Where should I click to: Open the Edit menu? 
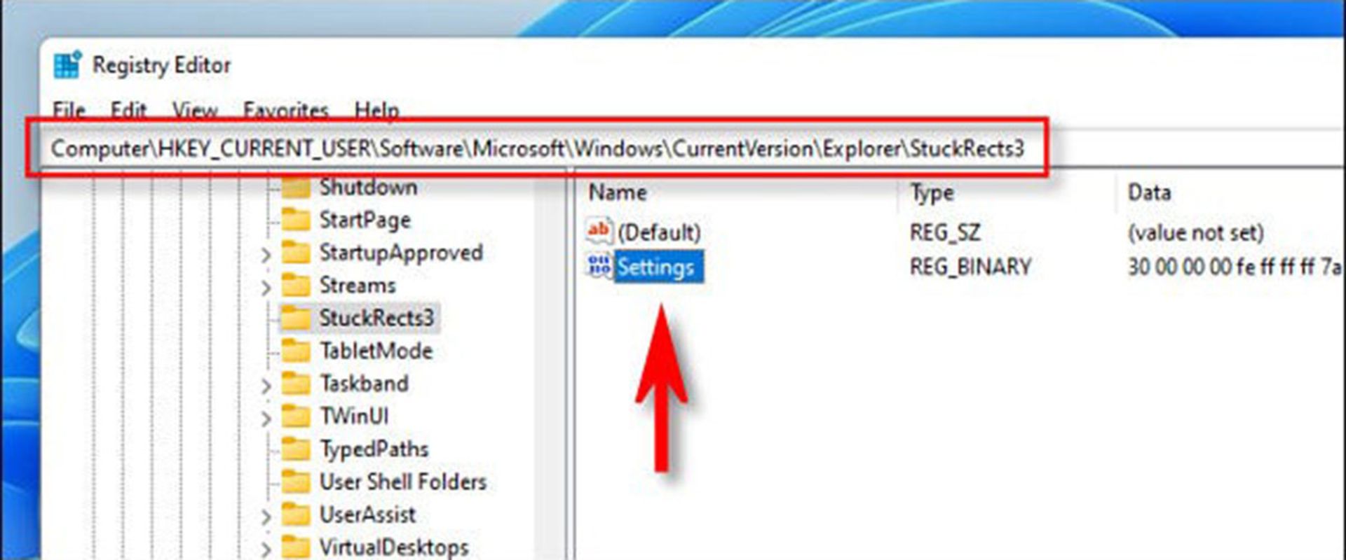pos(128,110)
